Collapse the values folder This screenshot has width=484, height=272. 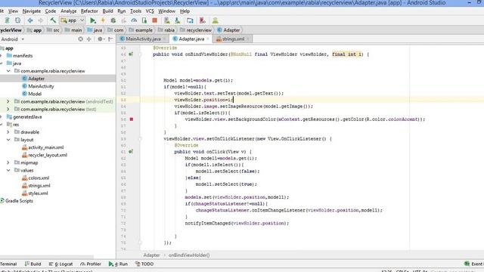(8, 170)
